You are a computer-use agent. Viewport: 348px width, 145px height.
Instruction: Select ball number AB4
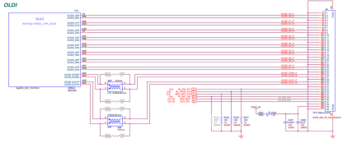point(84,21)
